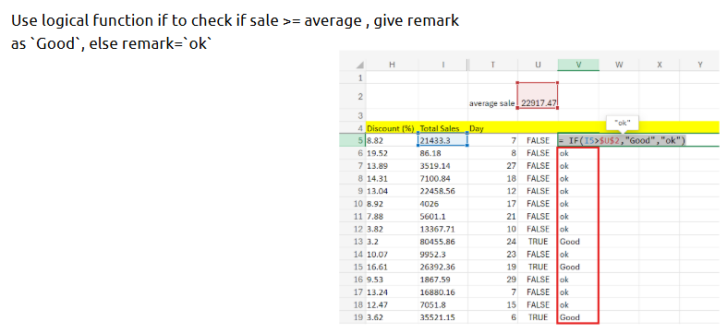
Task: Select column H header
Action: 393,65
